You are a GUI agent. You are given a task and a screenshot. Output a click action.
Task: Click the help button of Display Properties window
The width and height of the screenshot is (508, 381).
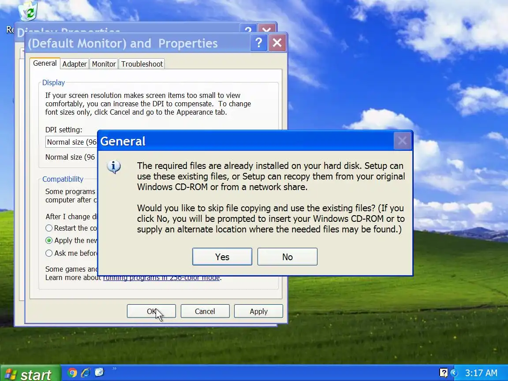248,28
